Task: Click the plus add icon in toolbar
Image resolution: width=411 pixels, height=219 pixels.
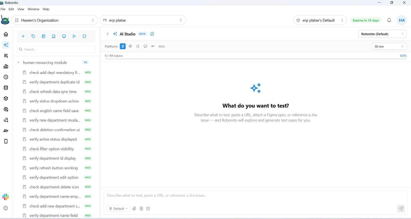Action: click(23, 36)
